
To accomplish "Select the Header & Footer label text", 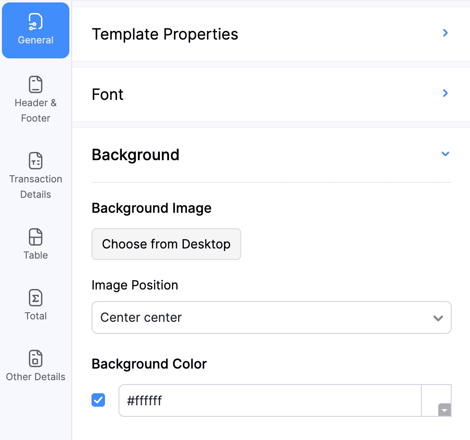I will [36, 110].
